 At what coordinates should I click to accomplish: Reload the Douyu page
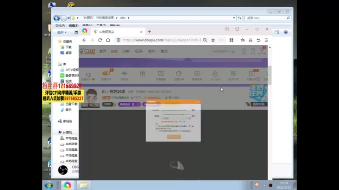pyautogui.click(x=100, y=40)
